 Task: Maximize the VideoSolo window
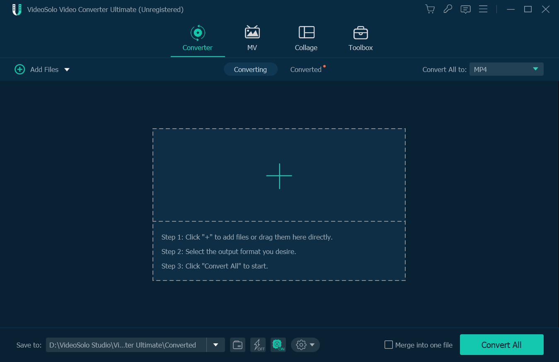point(528,9)
